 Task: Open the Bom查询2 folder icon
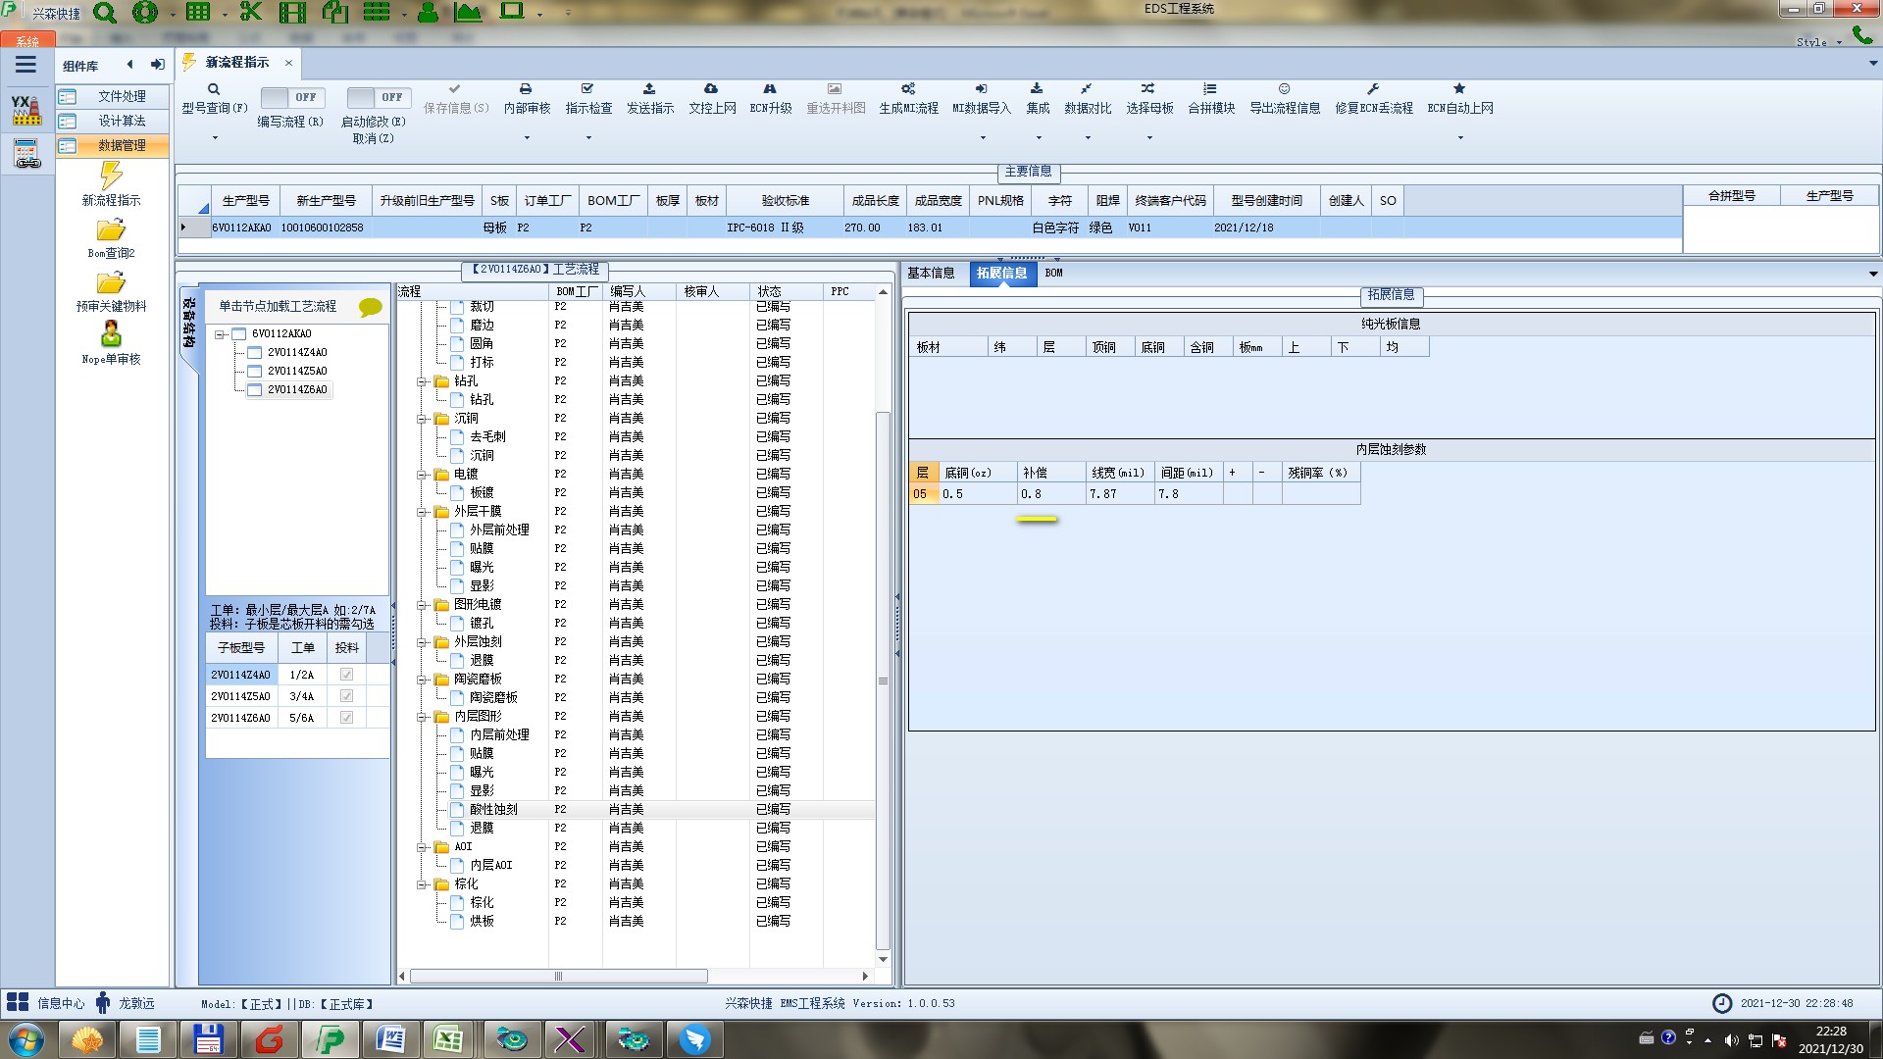(111, 231)
